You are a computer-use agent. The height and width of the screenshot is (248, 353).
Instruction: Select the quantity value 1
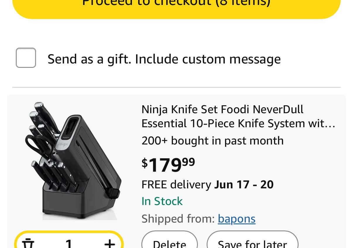click(69, 243)
